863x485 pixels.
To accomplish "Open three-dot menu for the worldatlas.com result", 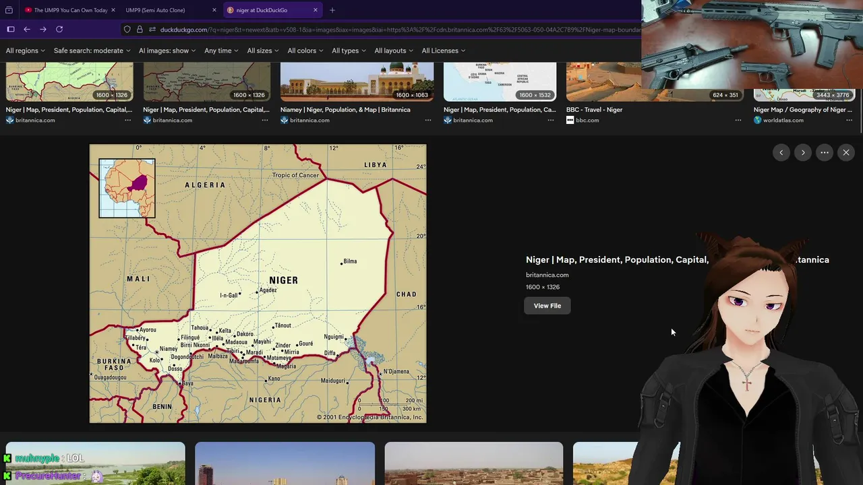I will point(850,120).
